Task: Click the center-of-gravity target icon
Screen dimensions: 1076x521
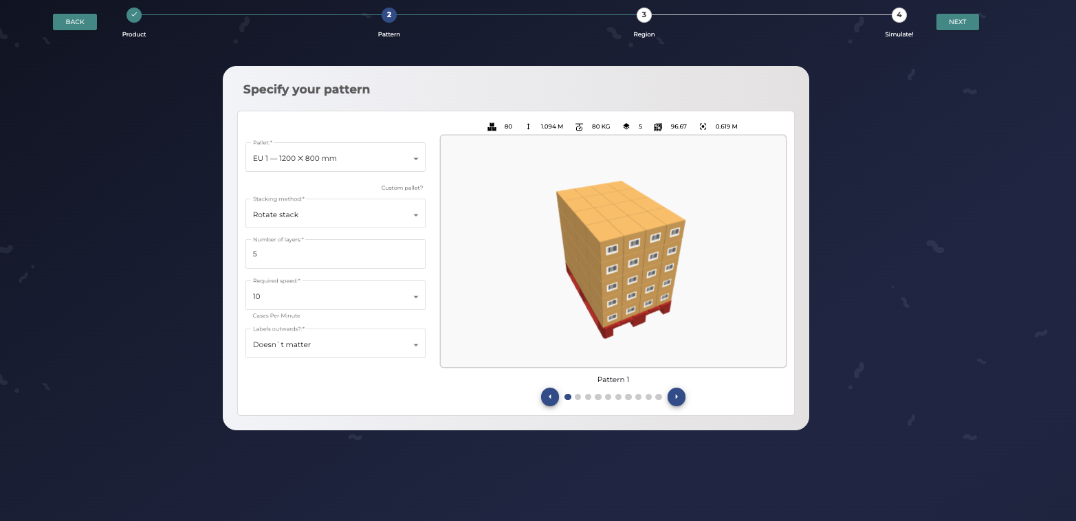Action: point(703,126)
